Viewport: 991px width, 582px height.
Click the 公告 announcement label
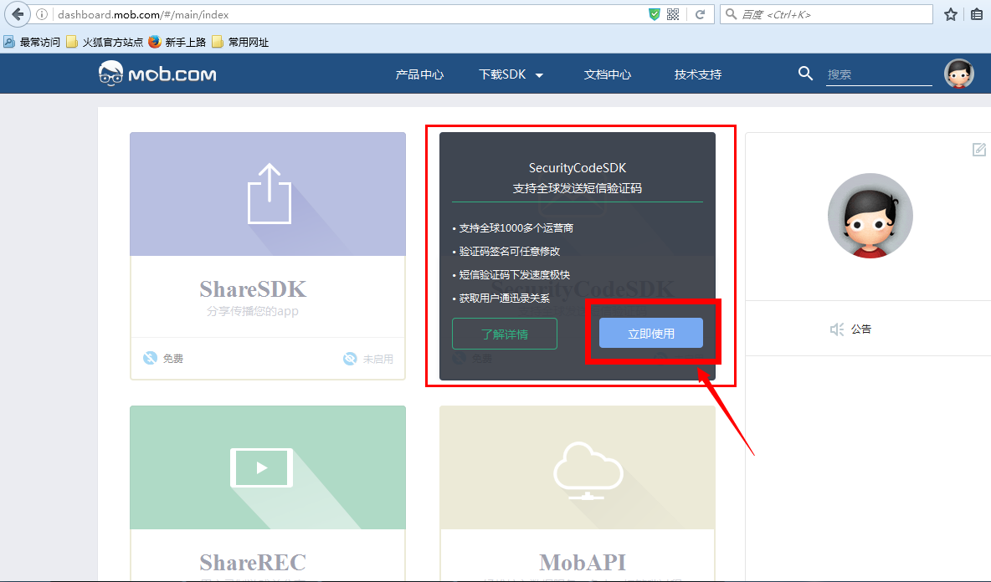coord(860,329)
